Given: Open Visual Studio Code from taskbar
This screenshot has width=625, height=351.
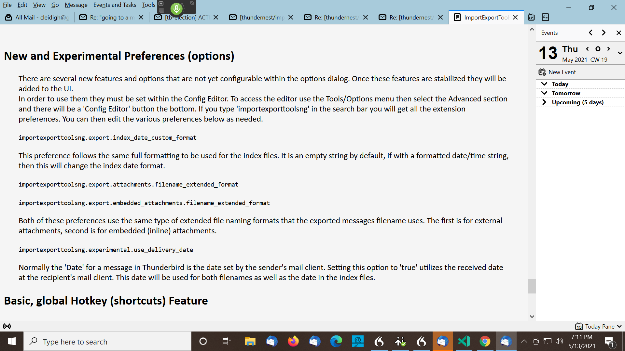Looking at the screenshot, I should click(x=464, y=341).
